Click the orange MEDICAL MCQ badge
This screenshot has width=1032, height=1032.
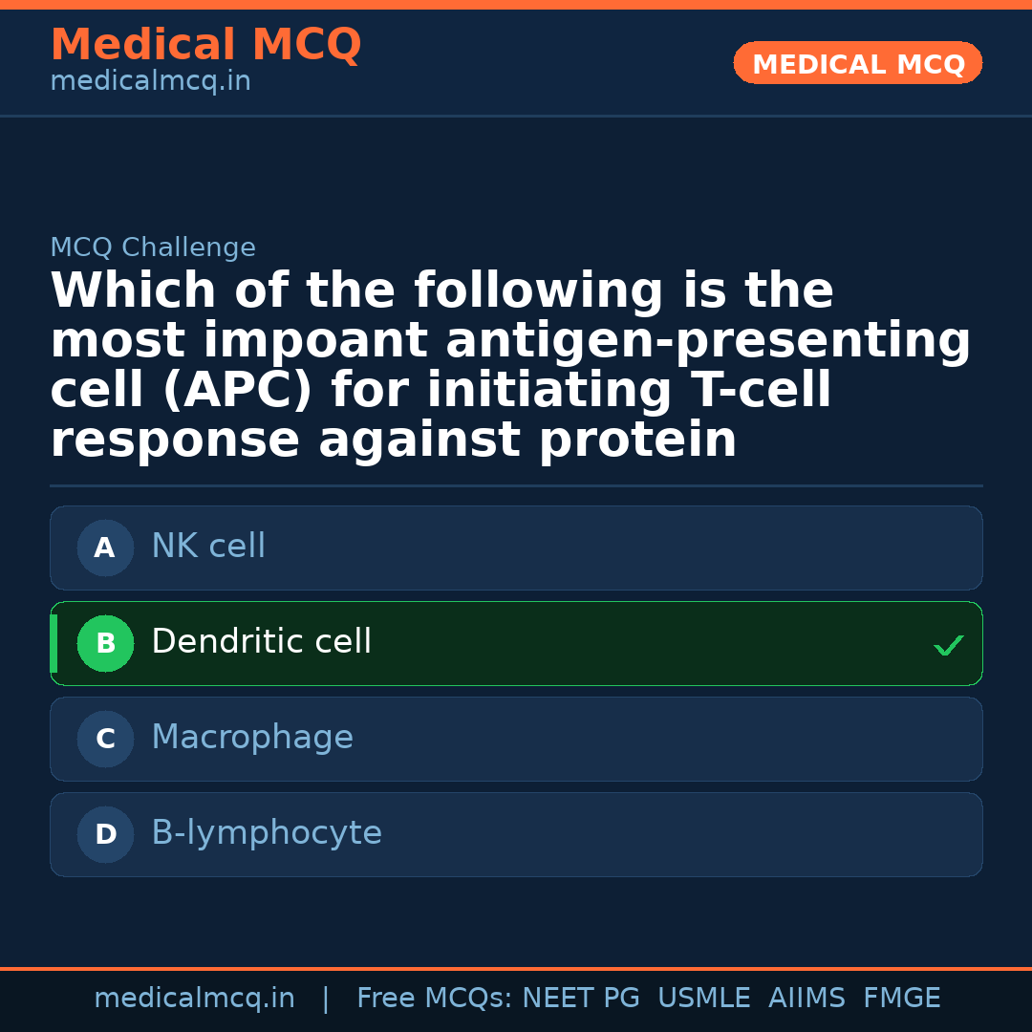coord(858,64)
